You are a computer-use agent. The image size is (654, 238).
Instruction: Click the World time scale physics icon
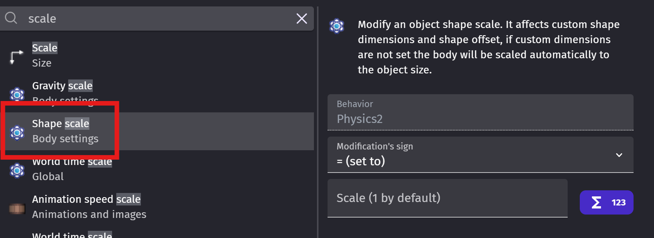coord(17,170)
